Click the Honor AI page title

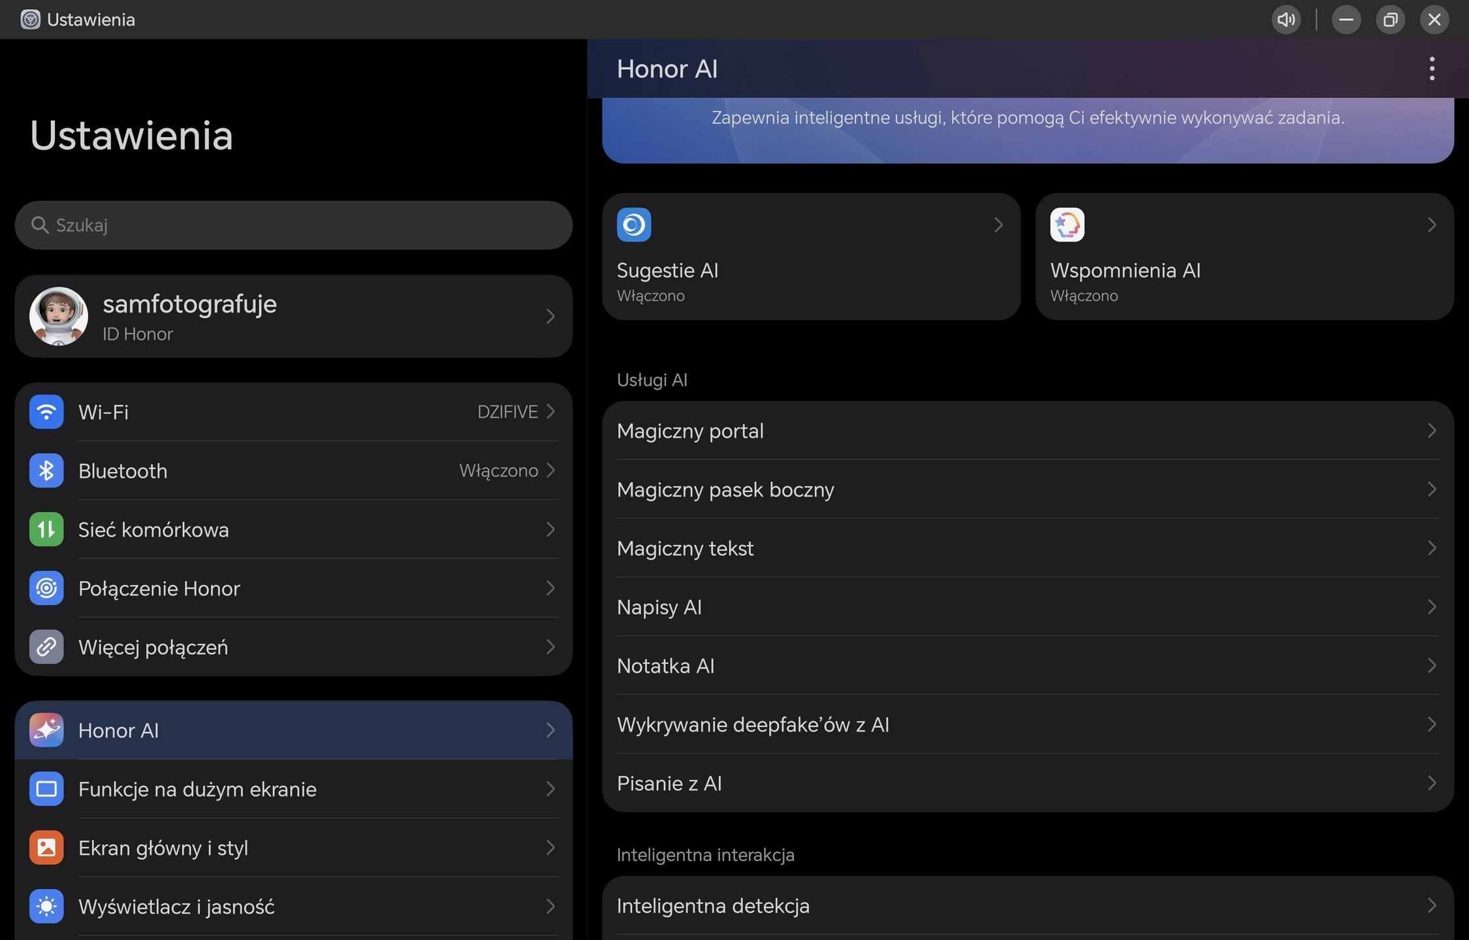coord(667,69)
